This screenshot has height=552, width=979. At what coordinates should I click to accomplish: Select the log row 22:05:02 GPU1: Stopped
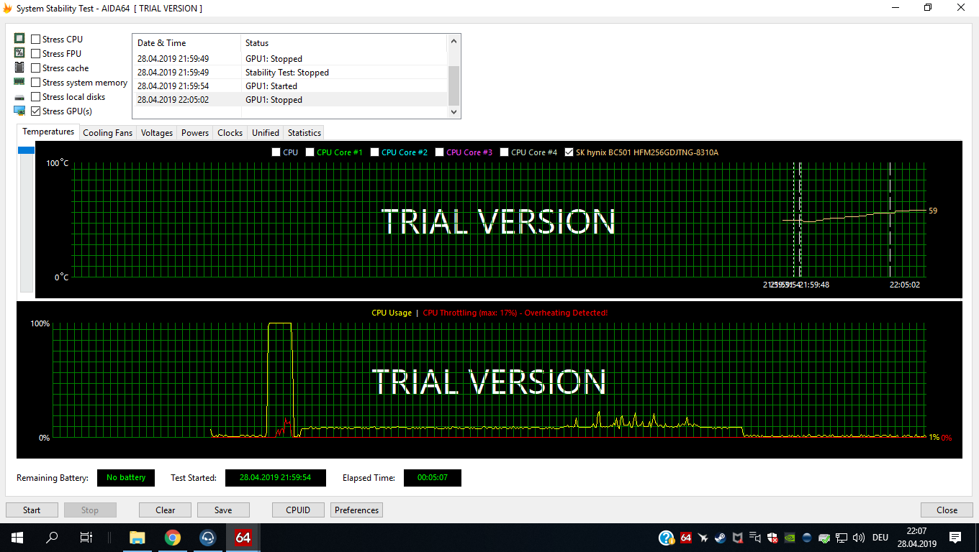pyautogui.click(x=290, y=100)
